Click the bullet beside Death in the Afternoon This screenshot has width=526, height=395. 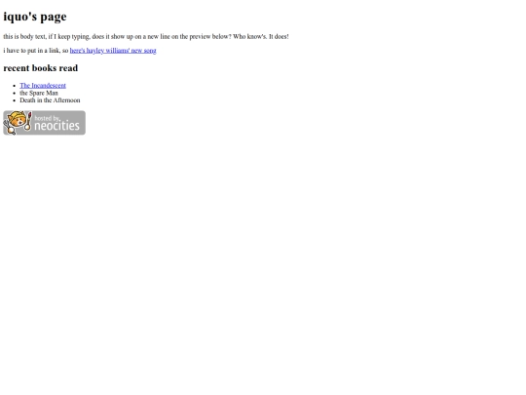(14, 100)
